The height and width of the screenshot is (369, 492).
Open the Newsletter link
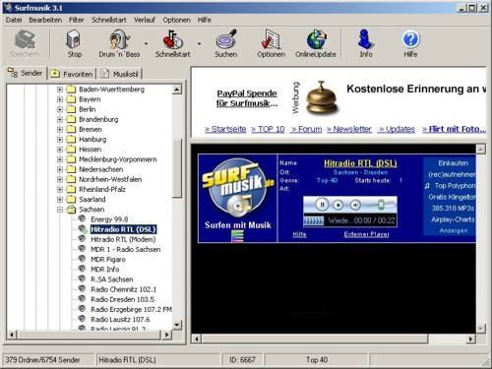point(349,129)
